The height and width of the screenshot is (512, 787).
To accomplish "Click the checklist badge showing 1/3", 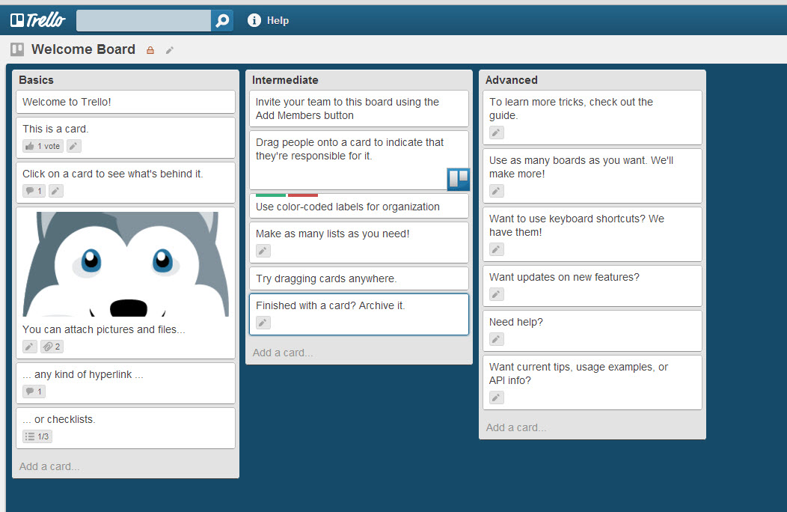I will [x=37, y=436].
